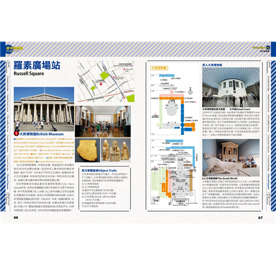276x266 pixels.
Task: Select South Kensington in the right side index
Action: [x=269, y=68]
